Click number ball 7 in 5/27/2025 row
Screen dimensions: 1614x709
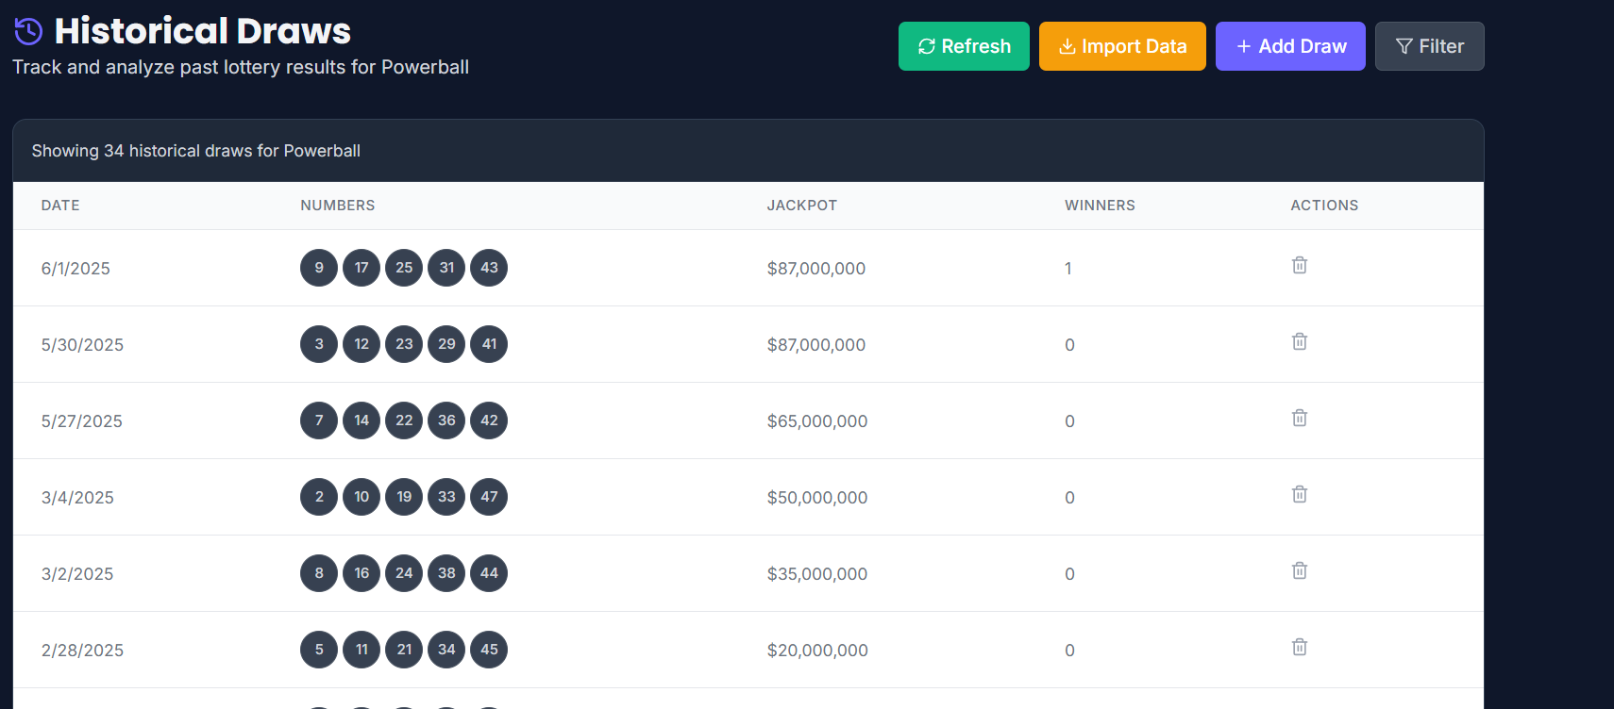point(319,420)
